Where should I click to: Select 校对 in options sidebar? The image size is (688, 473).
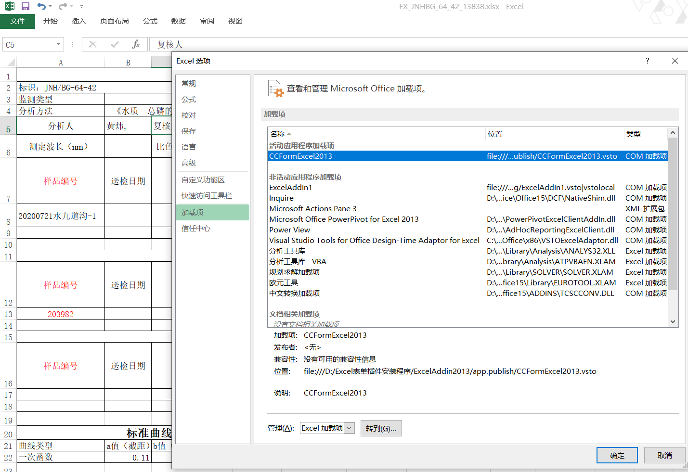[x=213, y=115]
